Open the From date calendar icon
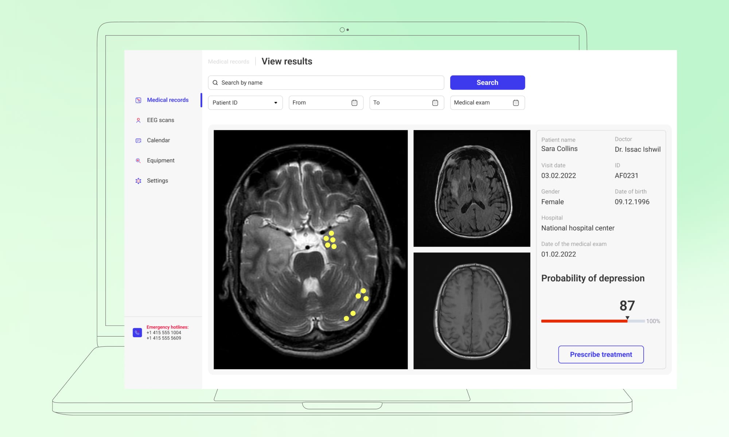Viewport: 729px width, 437px height. point(354,103)
